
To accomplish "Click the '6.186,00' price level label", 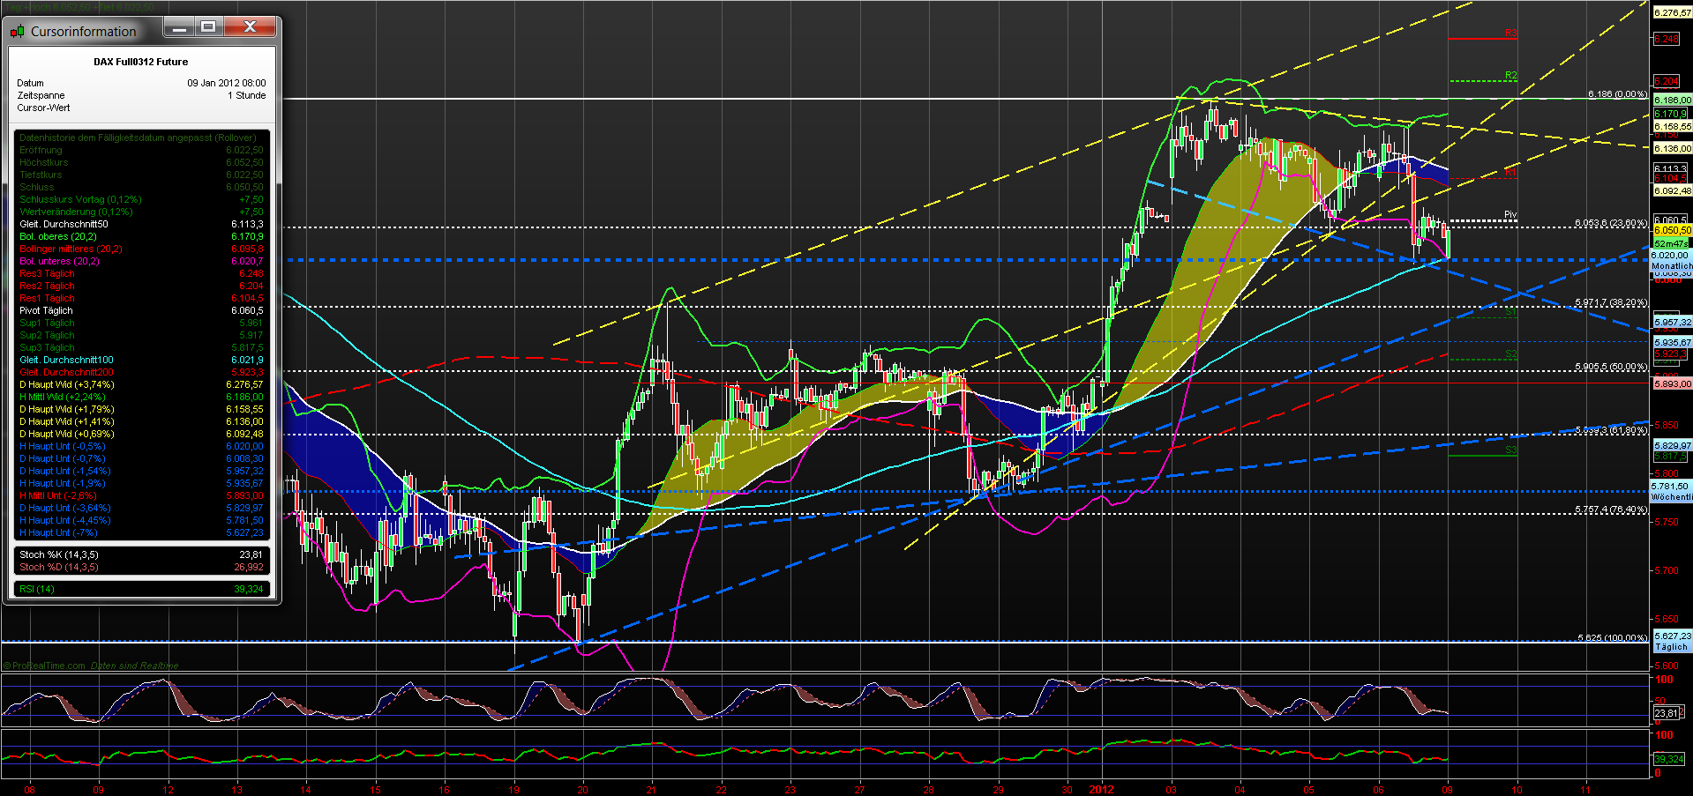I will point(1673,100).
